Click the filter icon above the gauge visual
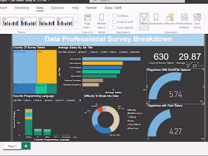The width and height of the screenshot is (208, 156). click(x=188, y=65)
